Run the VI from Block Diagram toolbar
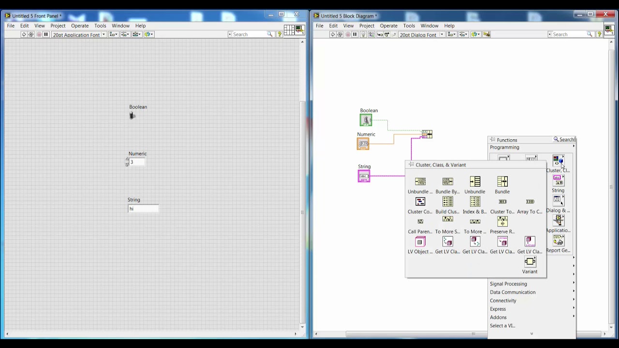Image resolution: width=619 pixels, height=348 pixels. click(332, 34)
